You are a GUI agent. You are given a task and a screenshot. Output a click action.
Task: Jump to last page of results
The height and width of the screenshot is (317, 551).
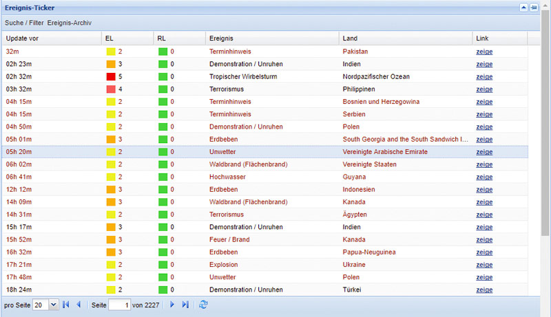pyautogui.click(x=185, y=305)
